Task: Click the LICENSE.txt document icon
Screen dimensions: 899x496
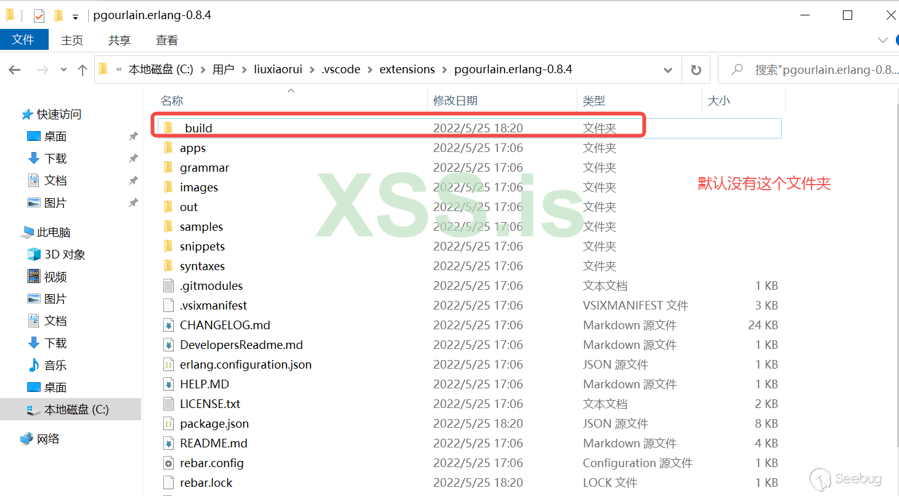Action: 168,404
